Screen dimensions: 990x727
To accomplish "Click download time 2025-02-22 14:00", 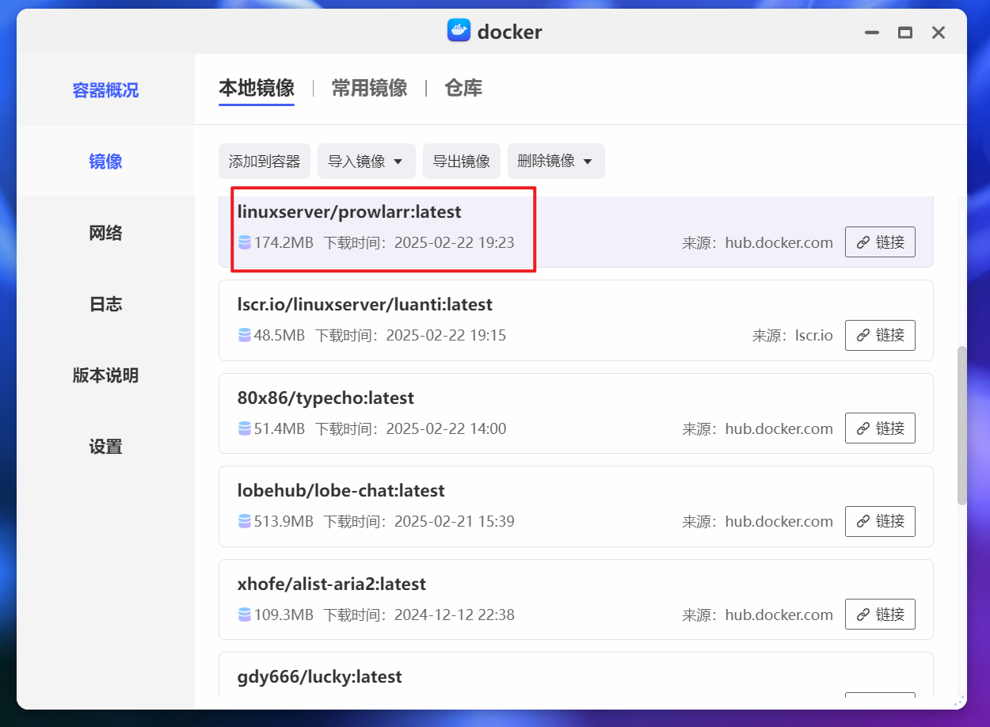I will click(x=446, y=428).
